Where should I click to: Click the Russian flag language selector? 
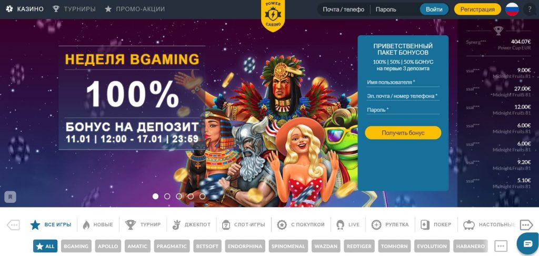[512, 9]
